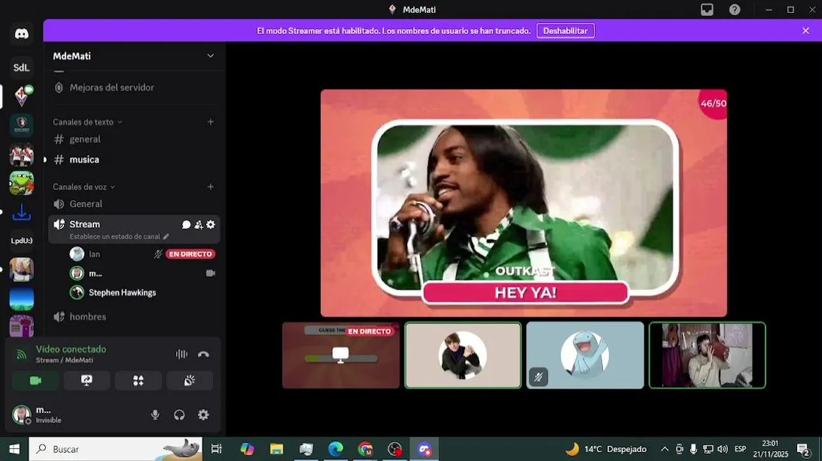Disconnect from voice with hang-up icon

point(204,354)
